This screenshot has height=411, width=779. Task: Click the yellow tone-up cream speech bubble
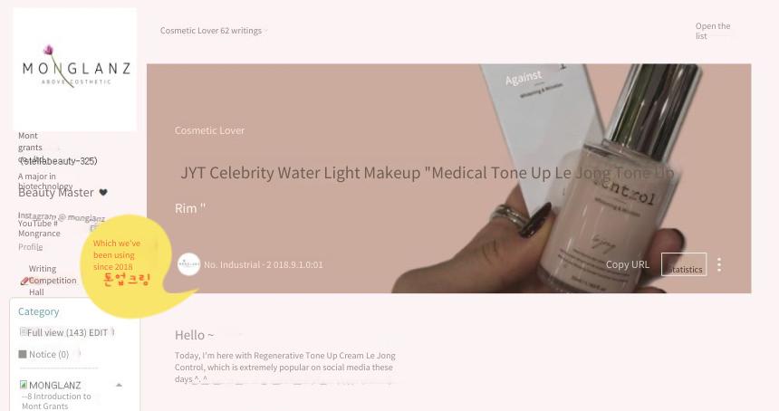(x=127, y=265)
